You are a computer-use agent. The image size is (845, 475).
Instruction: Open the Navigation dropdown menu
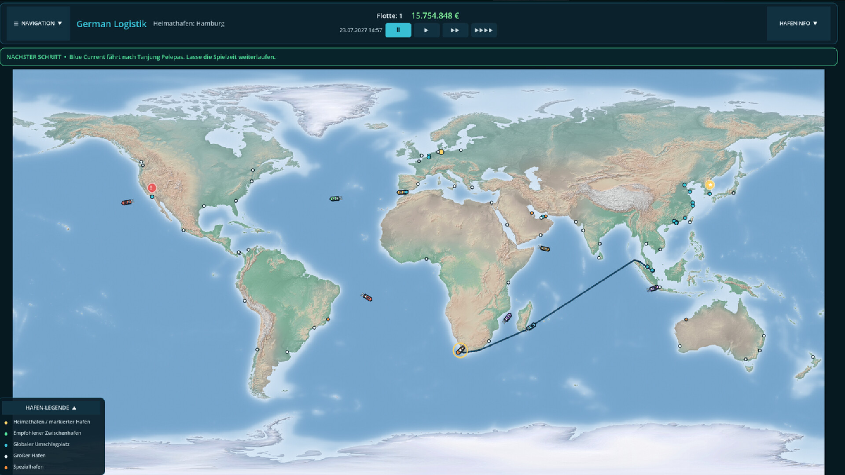(38, 23)
